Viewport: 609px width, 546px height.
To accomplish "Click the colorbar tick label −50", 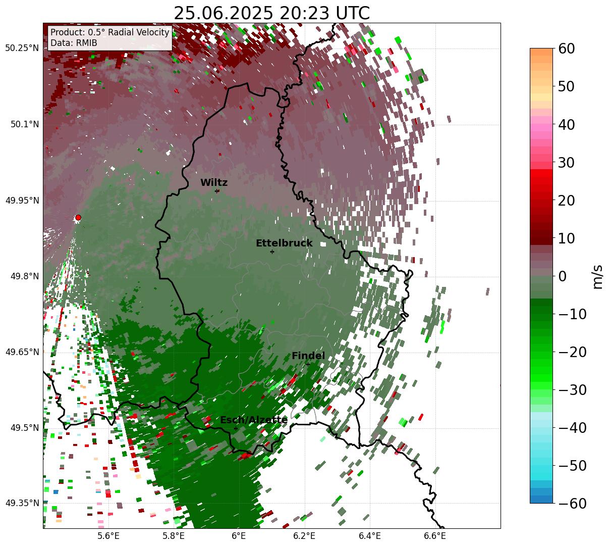I will tap(572, 466).
